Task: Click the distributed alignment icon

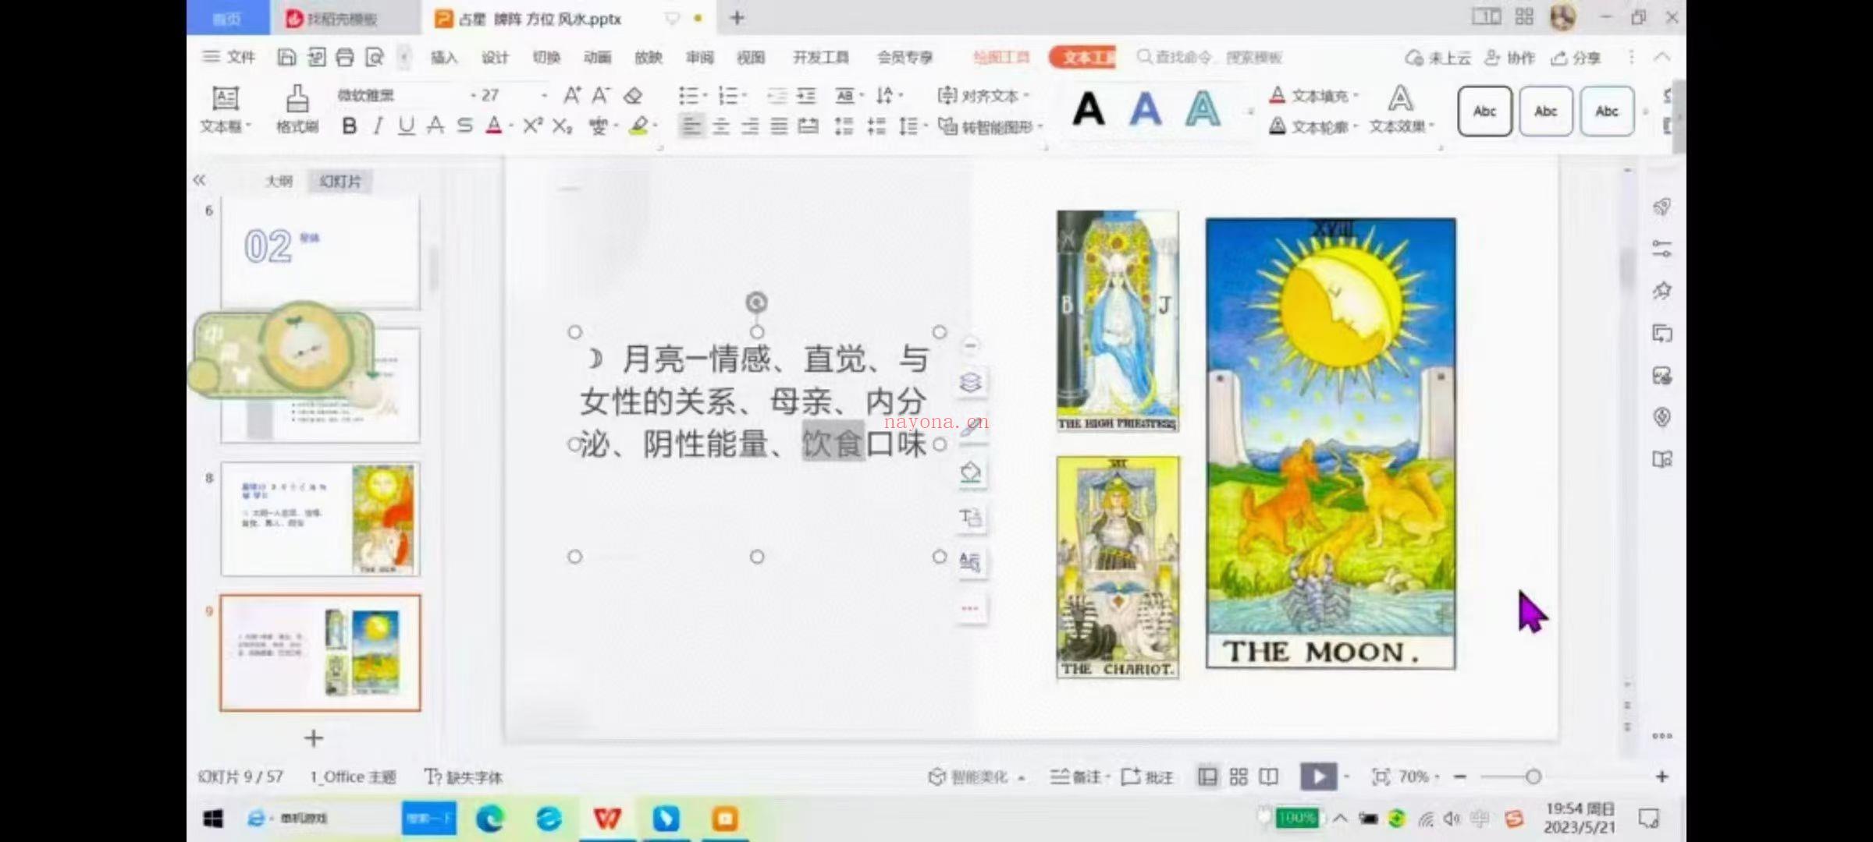Action: [x=809, y=126]
